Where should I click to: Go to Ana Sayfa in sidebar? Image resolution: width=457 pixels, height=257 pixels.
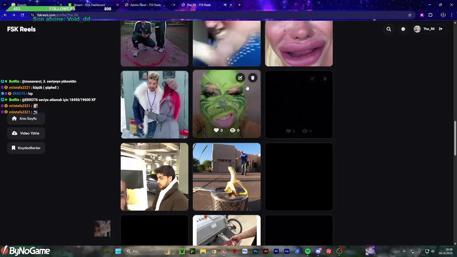pos(26,119)
